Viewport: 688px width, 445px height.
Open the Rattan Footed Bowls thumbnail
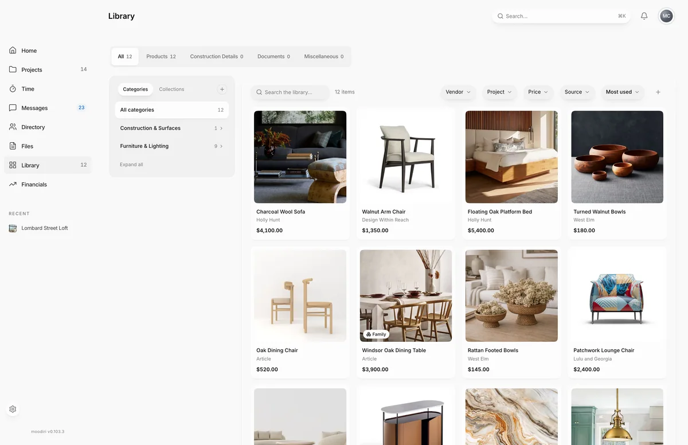click(511, 296)
